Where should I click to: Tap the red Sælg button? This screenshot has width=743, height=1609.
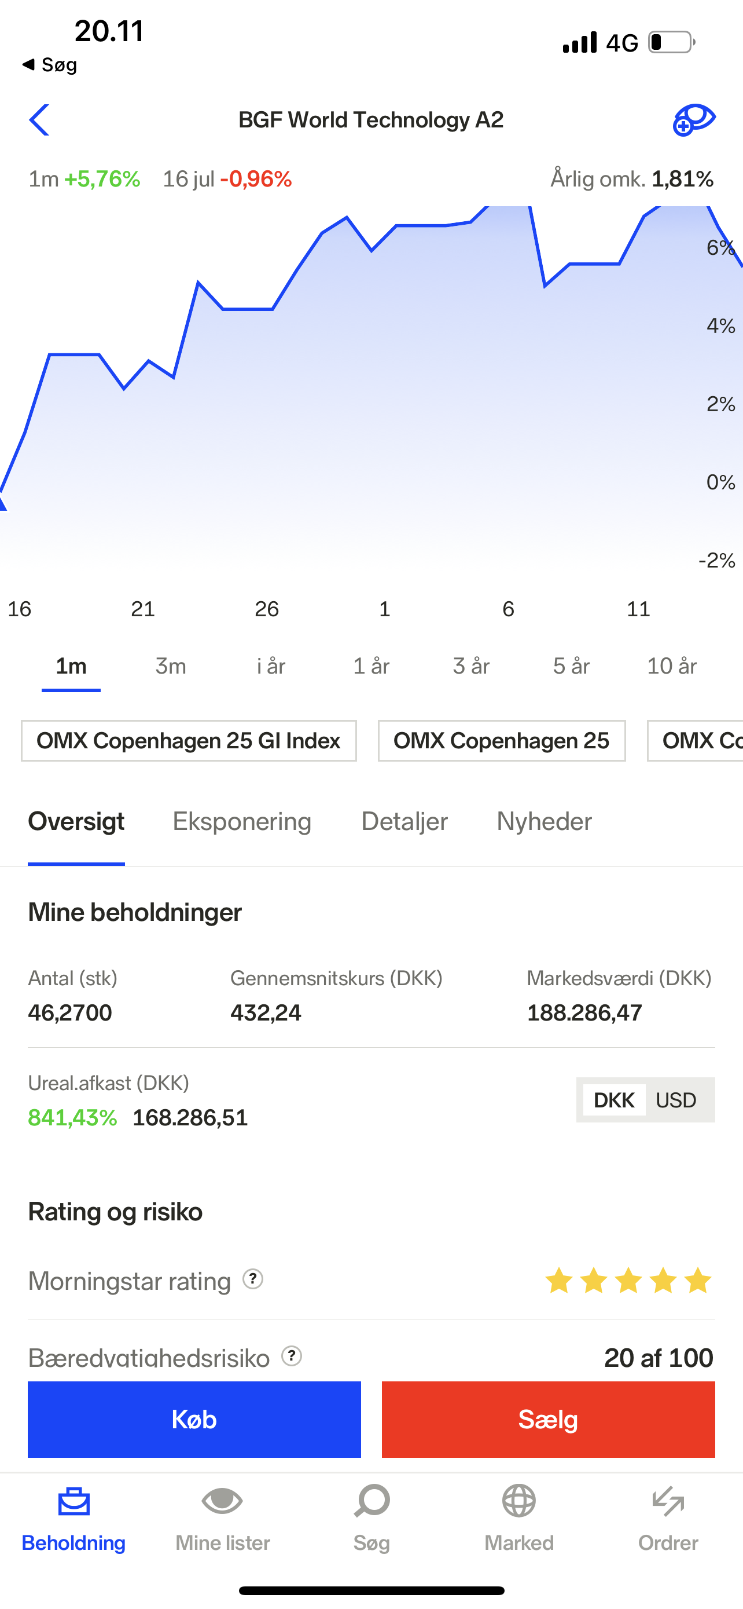[x=549, y=1420]
